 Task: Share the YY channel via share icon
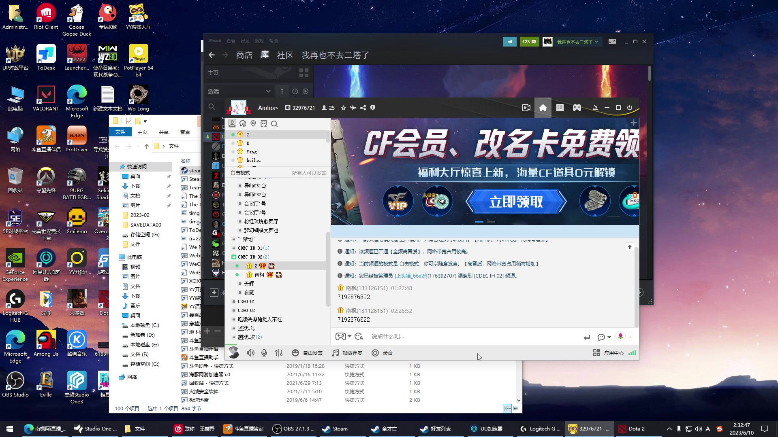coord(363,108)
